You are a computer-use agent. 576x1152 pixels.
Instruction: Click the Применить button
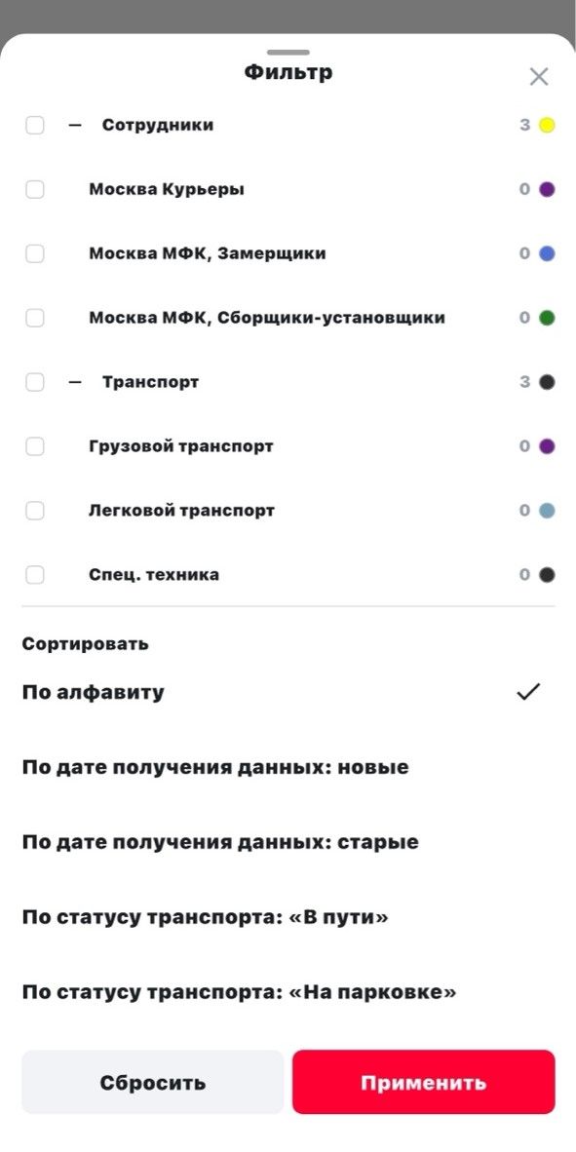(423, 1082)
